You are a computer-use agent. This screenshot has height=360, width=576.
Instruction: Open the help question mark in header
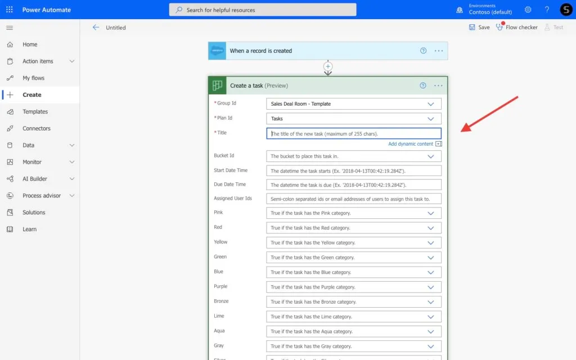click(547, 10)
